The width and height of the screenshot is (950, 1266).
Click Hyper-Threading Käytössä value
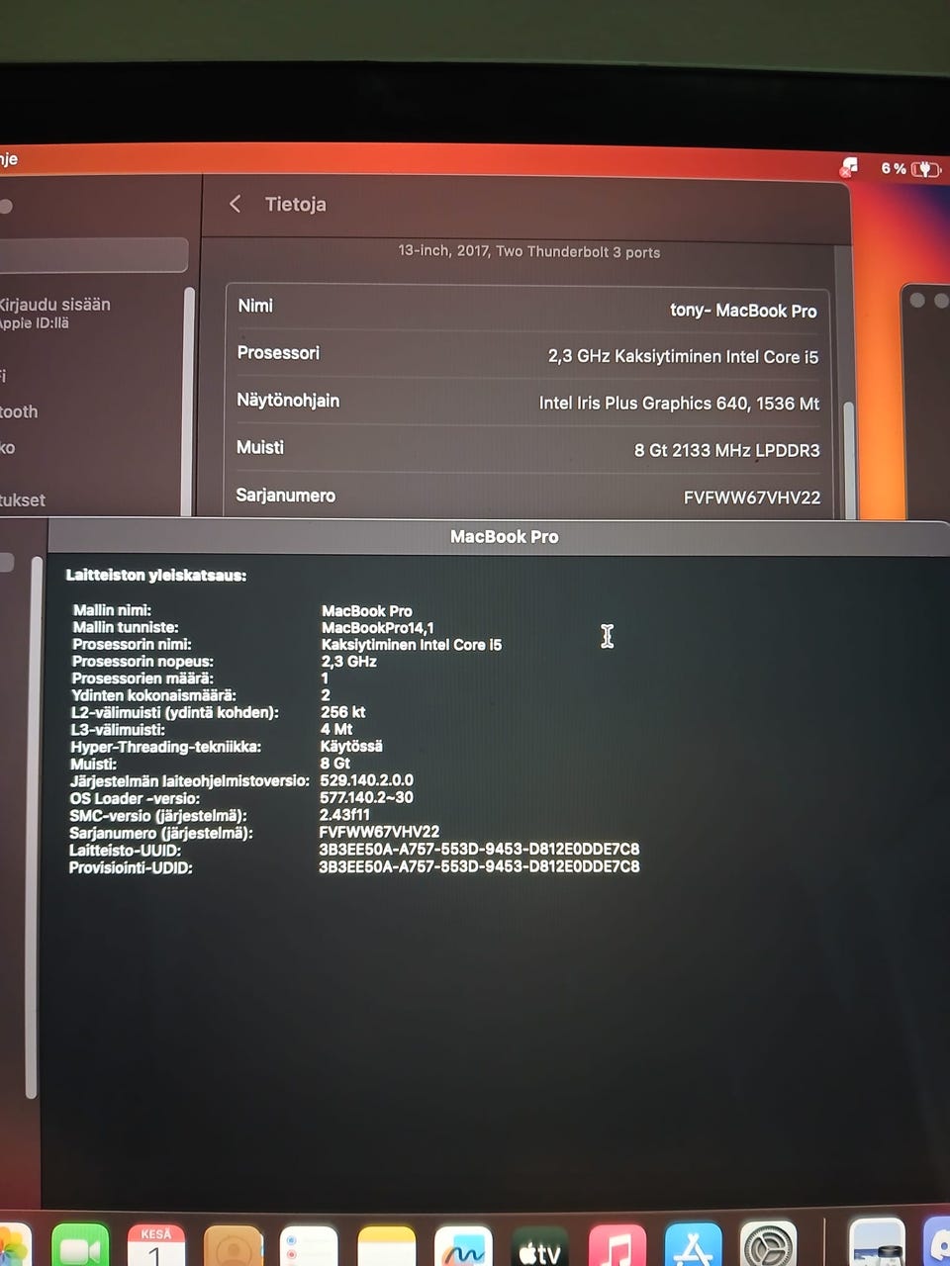click(x=351, y=746)
